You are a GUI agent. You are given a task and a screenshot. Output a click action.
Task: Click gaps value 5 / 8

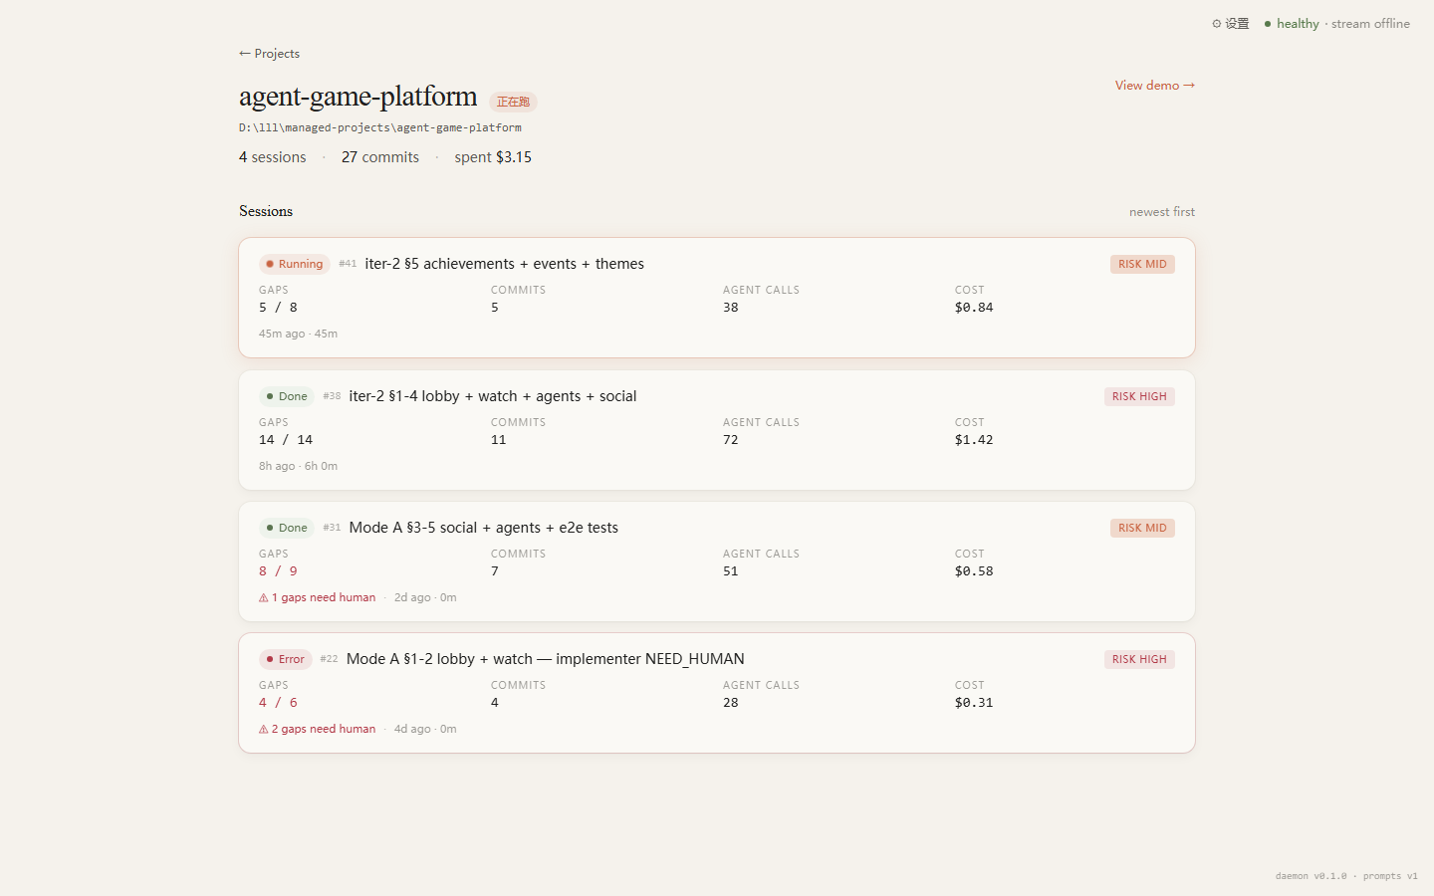click(278, 308)
